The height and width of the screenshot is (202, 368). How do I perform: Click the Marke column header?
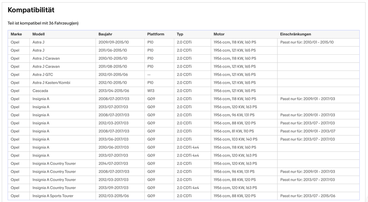(16, 34)
